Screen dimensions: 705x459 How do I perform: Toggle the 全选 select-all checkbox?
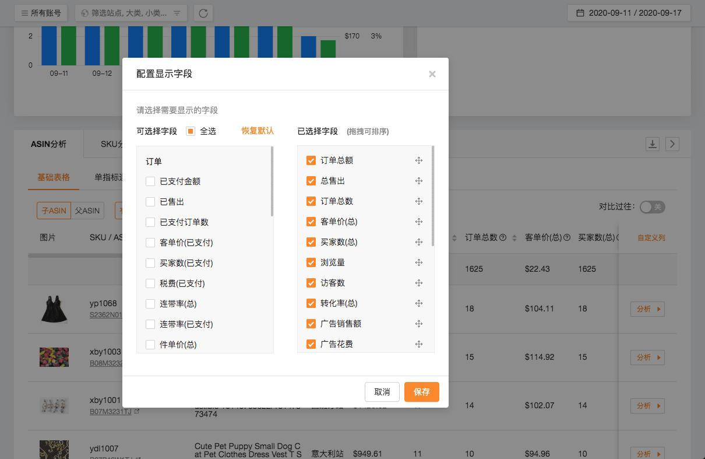[x=191, y=131]
